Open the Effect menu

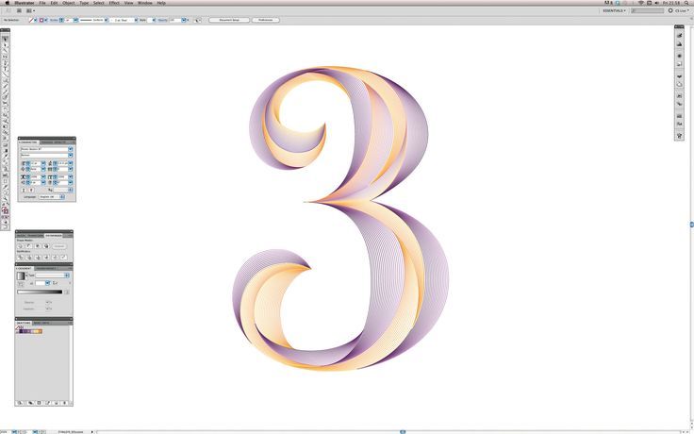(114, 3)
